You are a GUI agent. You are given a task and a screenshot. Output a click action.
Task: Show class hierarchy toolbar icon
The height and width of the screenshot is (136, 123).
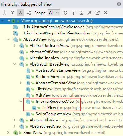coord(4,13)
